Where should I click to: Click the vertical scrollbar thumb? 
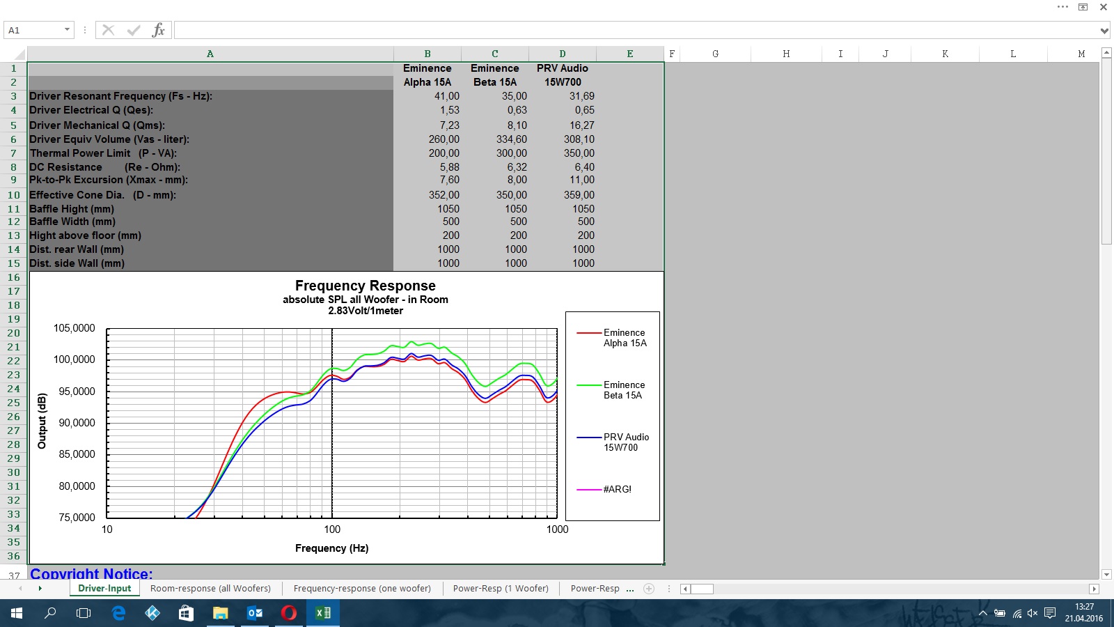point(1106,151)
